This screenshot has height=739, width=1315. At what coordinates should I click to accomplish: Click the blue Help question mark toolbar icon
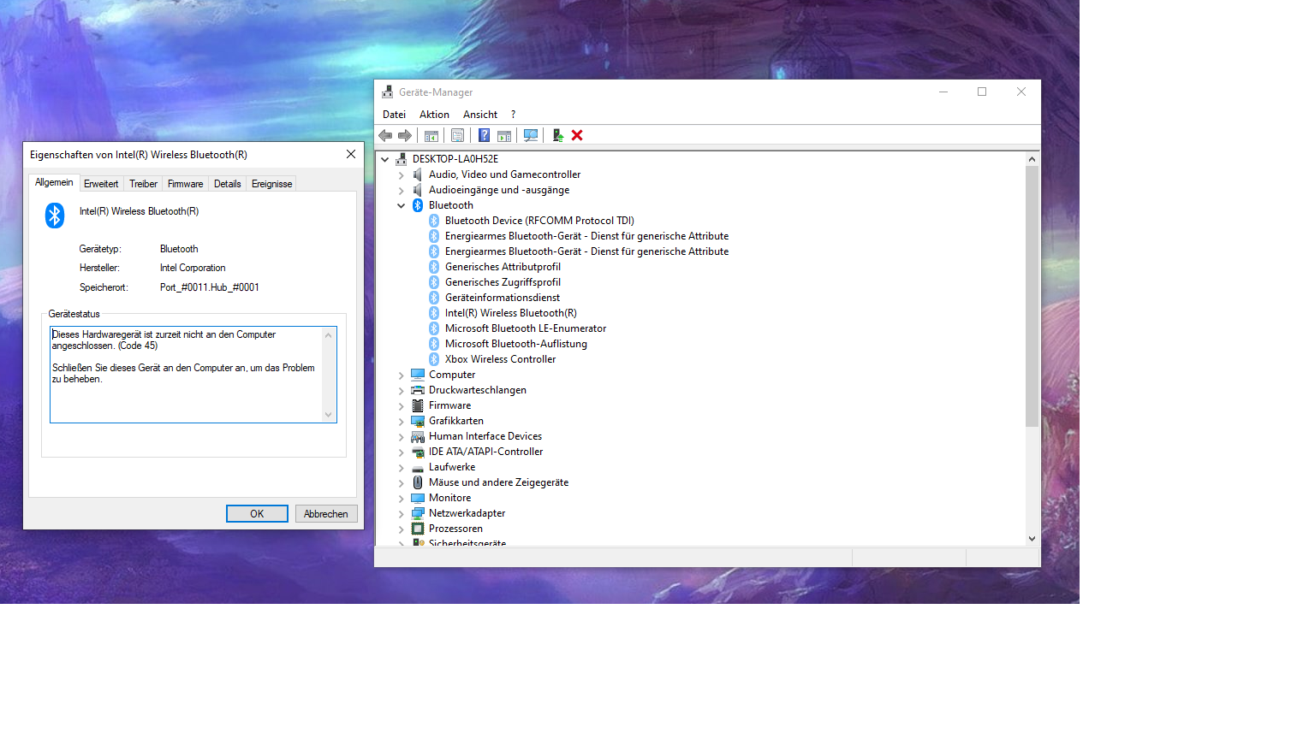coord(484,135)
